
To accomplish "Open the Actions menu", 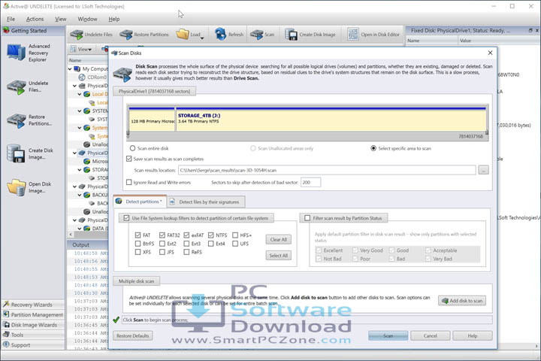I will point(35,19).
